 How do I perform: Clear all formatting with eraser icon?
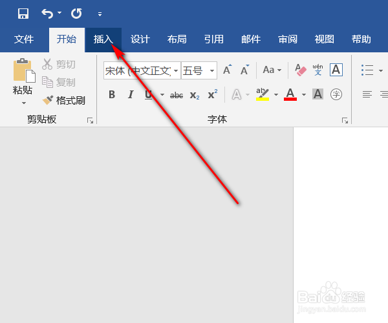301,70
